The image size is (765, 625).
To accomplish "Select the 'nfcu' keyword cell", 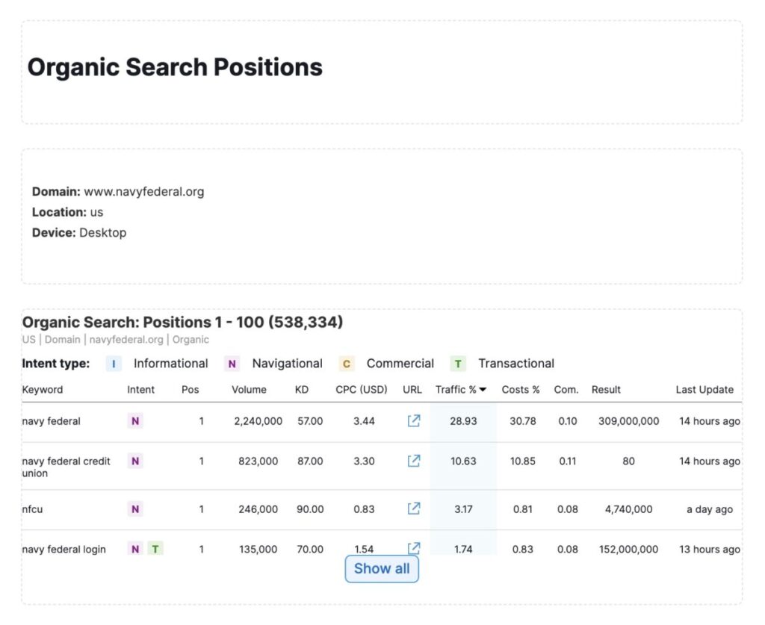I will pyautogui.click(x=32, y=509).
